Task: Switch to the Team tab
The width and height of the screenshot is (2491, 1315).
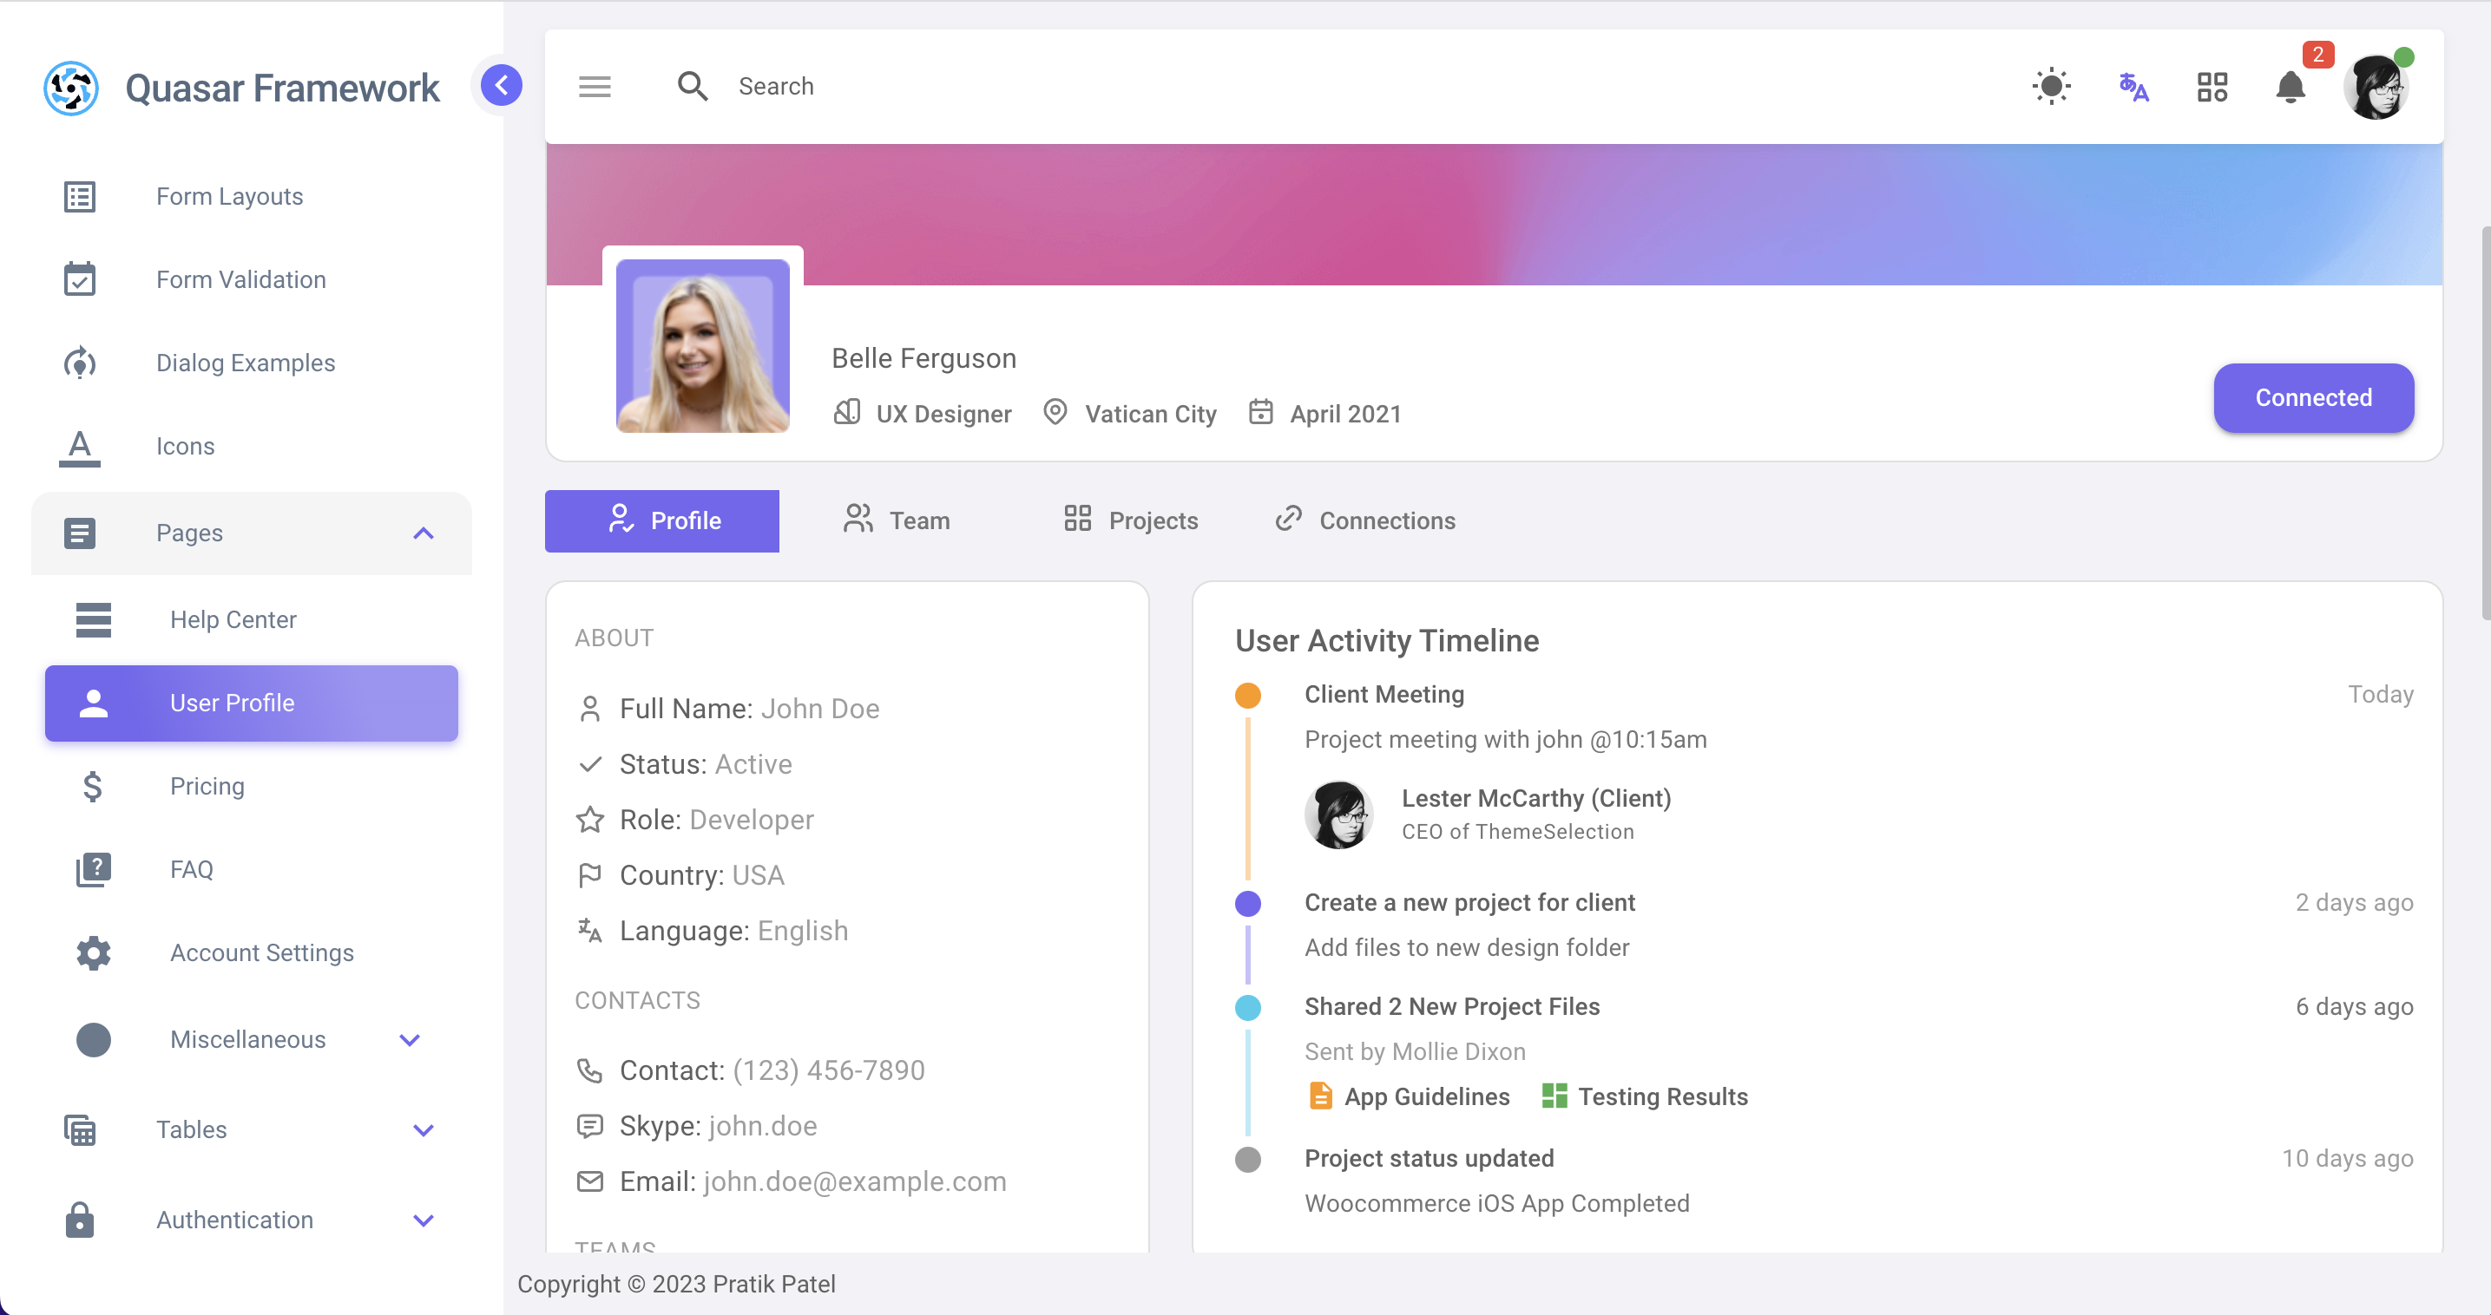Action: (897, 520)
